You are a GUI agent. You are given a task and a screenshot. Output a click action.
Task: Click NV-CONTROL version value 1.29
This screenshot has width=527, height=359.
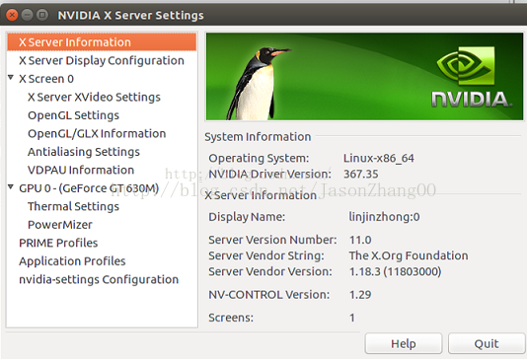tap(360, 295)
